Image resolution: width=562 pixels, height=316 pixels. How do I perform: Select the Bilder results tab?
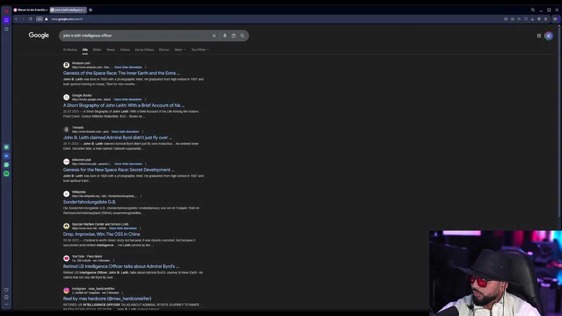[x=97, y=50]
